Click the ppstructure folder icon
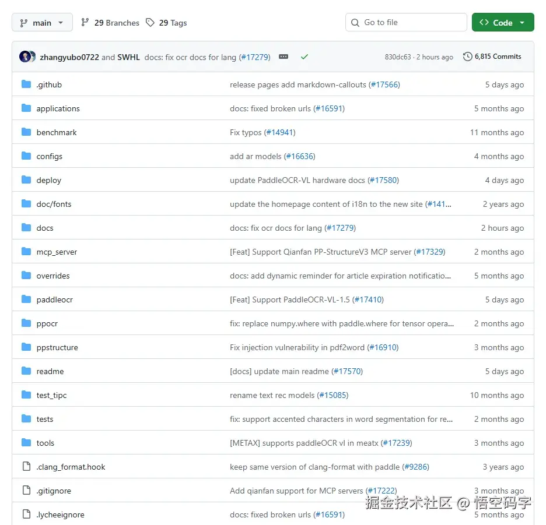Viewport: 546px width, 525px height. pyautogui.click(x=26, y=347)
